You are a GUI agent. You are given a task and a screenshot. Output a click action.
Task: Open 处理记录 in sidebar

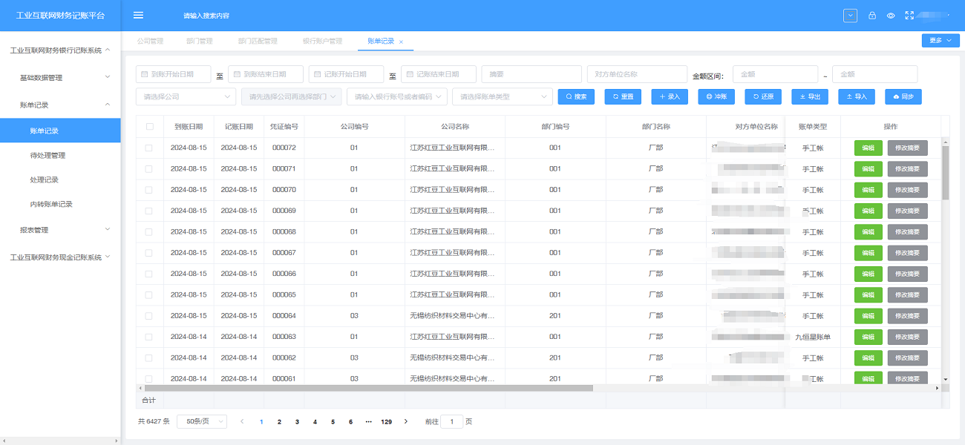click(x=60, y=179)
